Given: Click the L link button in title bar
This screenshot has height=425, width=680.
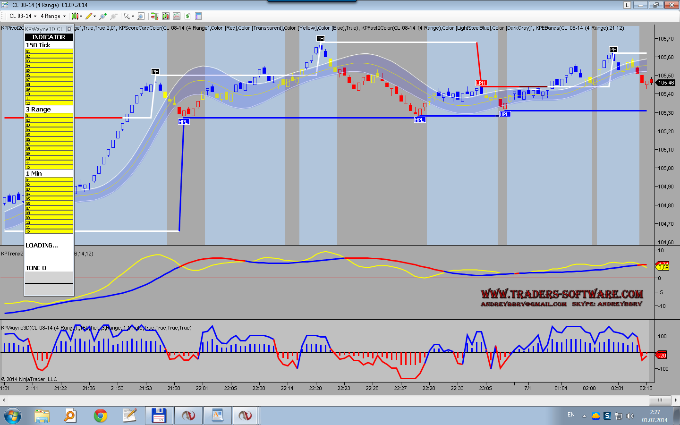Looking at the screenshot, I should pos(627,5).
